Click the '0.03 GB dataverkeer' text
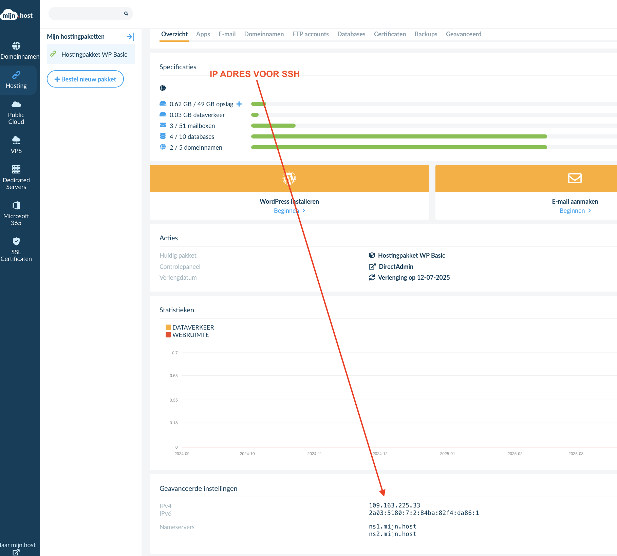617x556 pixels. [x=197, y=115]
